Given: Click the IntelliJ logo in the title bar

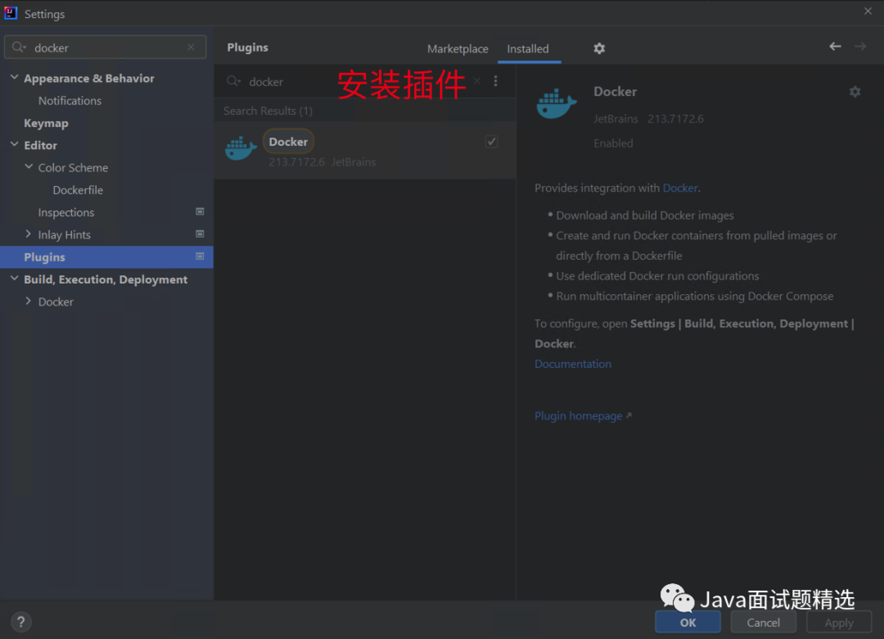Looking at the screenshot, I should (x=11, y=13).
